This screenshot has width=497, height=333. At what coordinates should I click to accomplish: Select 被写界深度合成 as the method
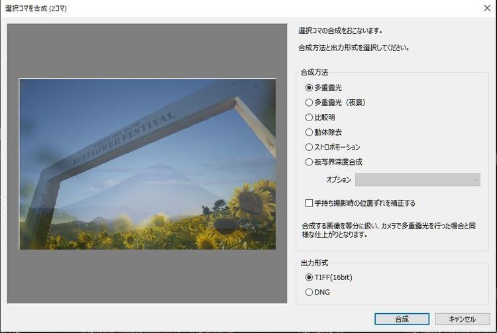click(309, 162)
